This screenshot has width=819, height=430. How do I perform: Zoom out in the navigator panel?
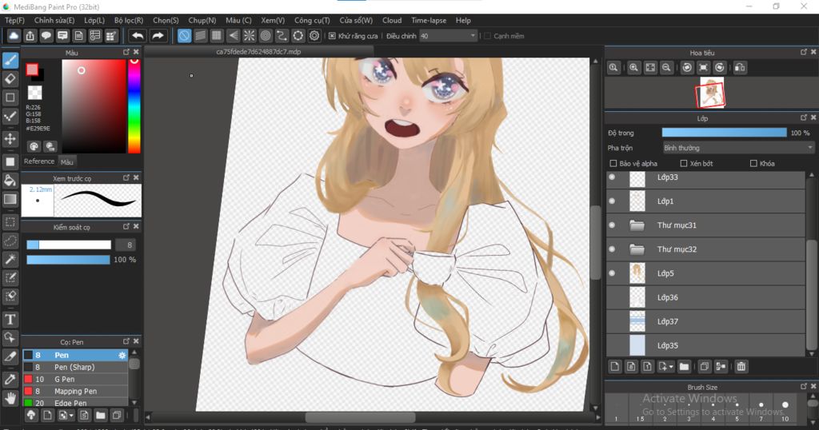666,67
